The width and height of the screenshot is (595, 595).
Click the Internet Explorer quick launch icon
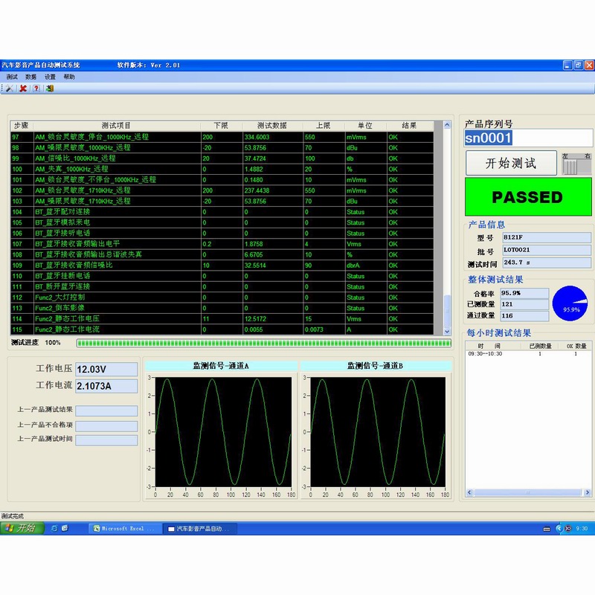pyautogui.click(x=54, y=528)
